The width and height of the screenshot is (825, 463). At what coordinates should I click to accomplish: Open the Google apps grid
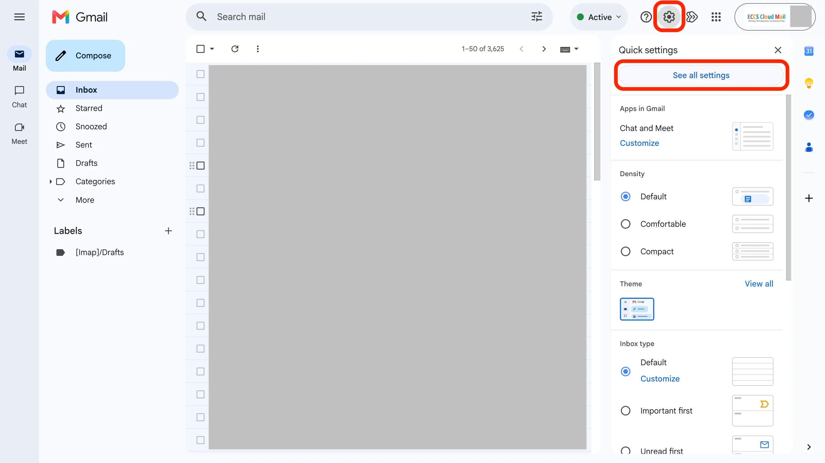click(x=716, y=17)
